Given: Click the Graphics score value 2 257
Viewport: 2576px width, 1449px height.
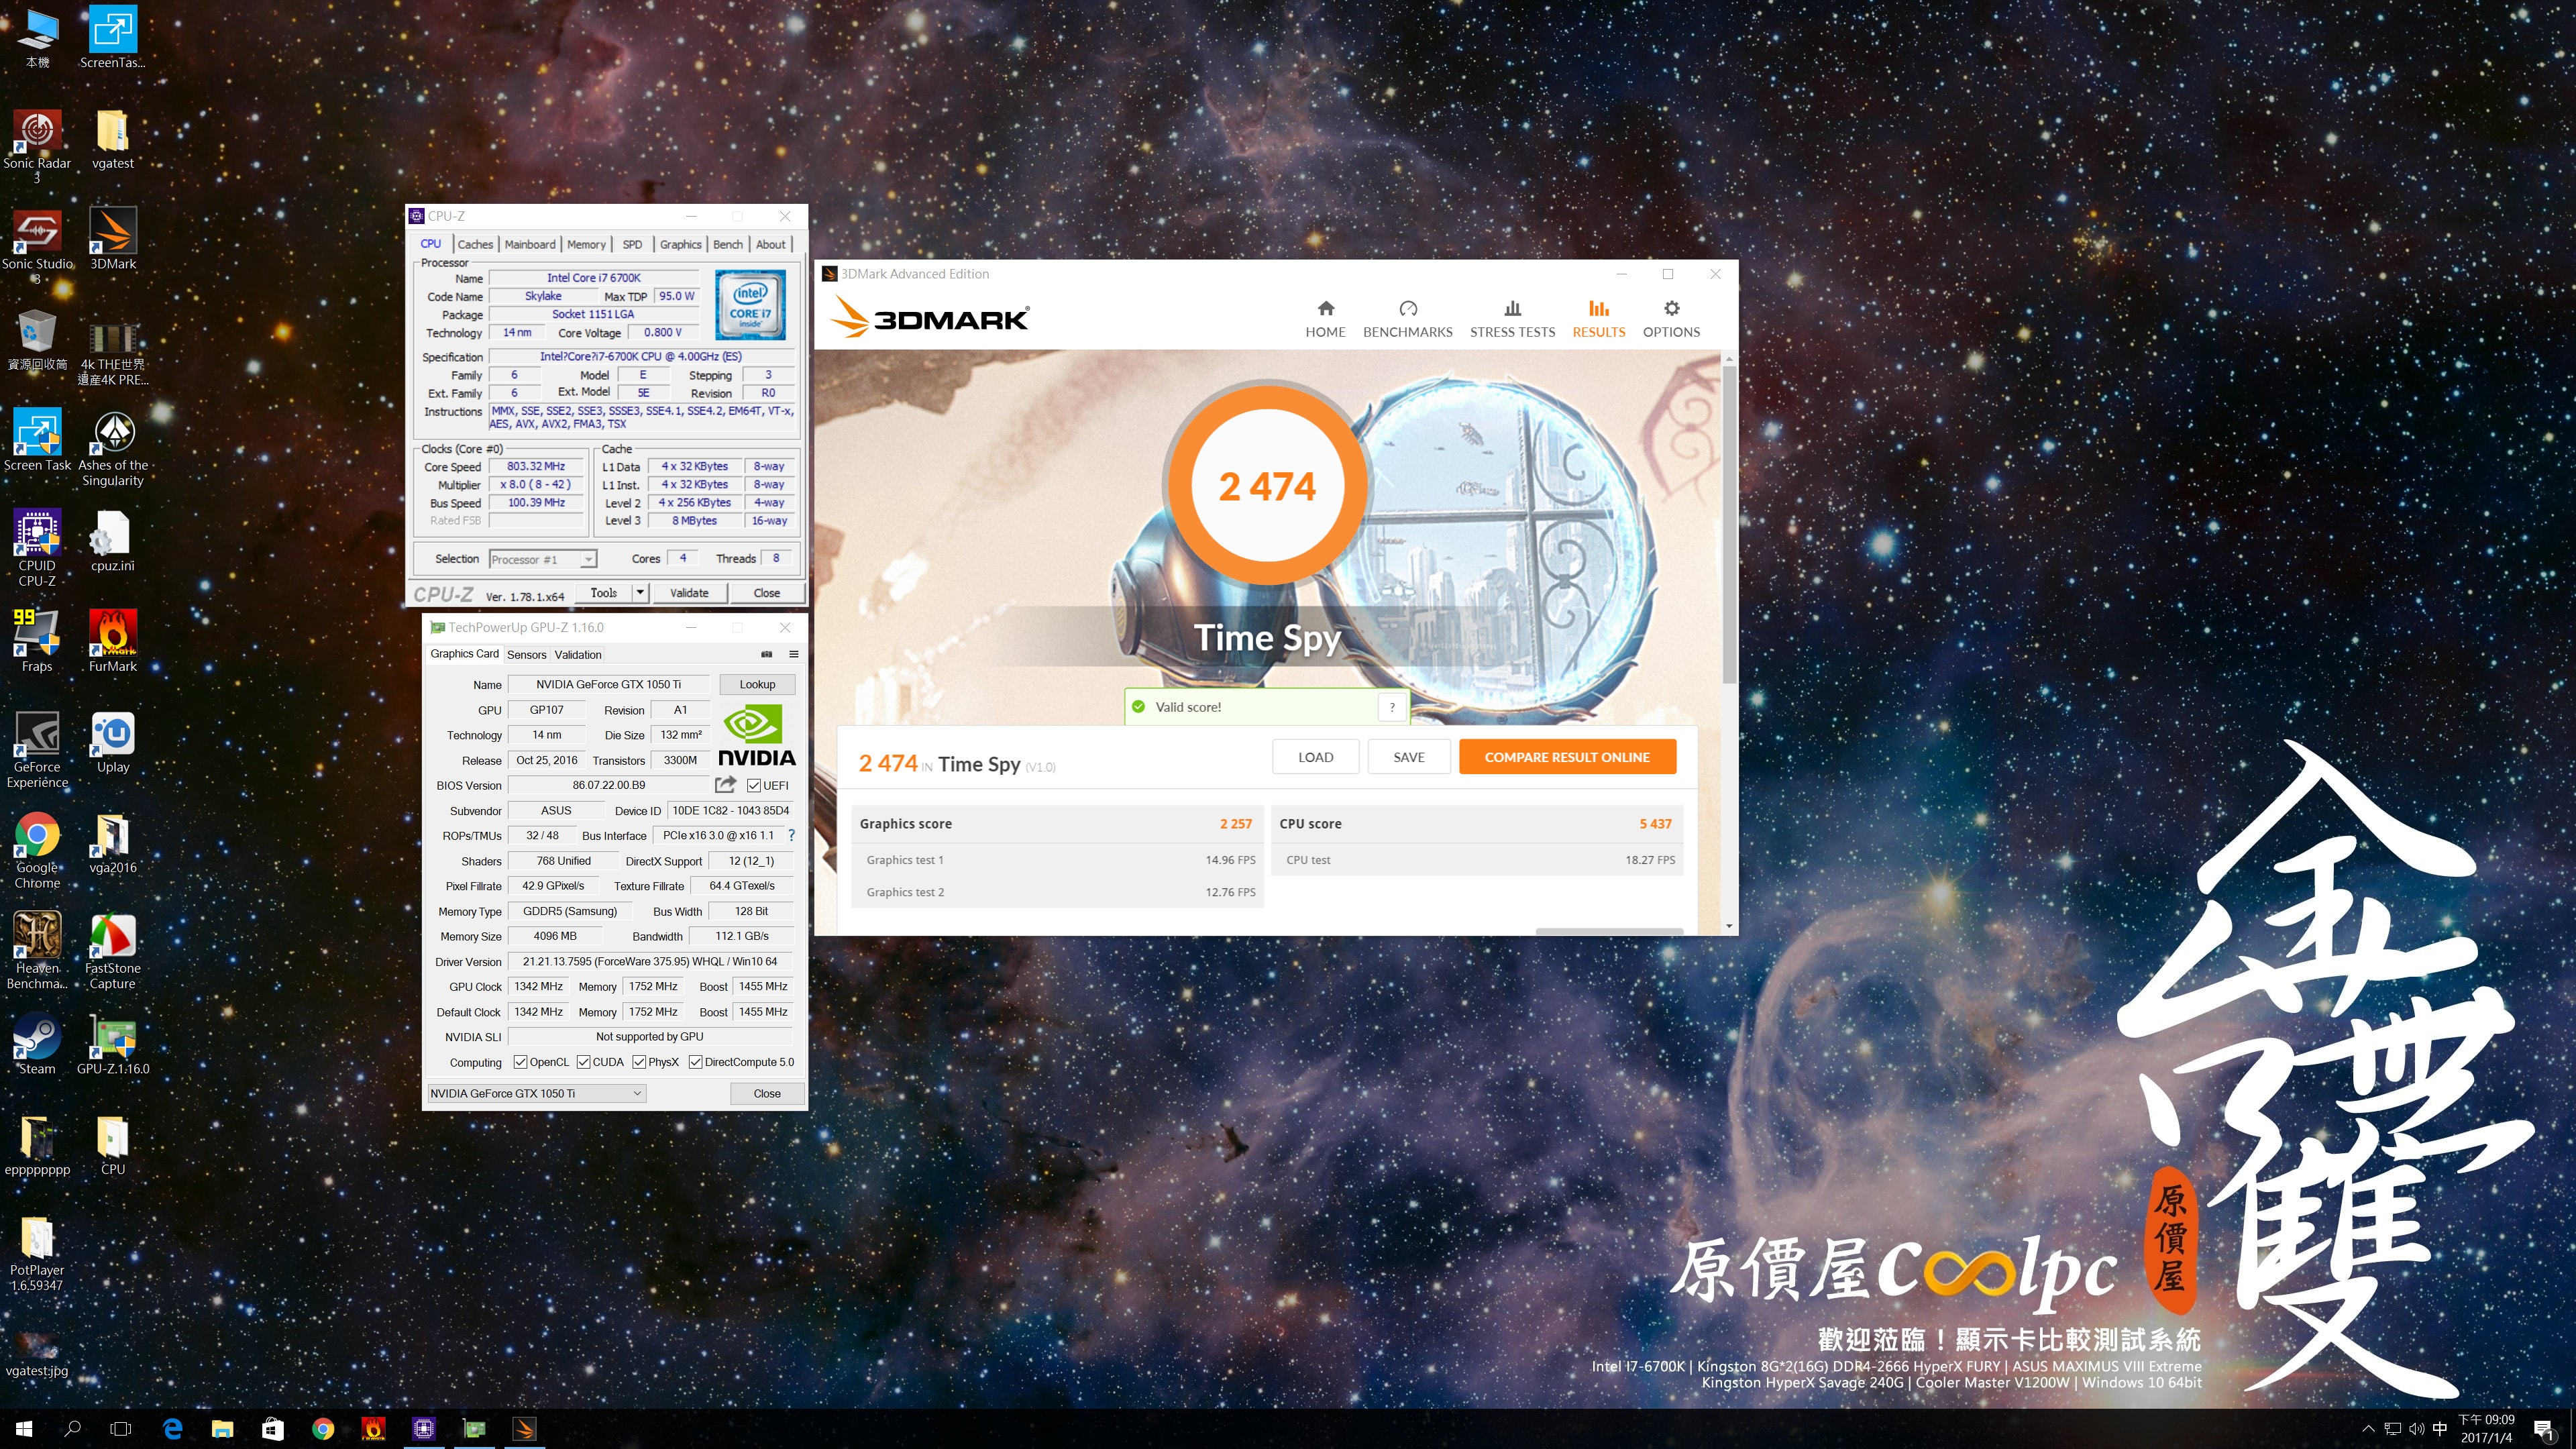Looking at the screenshot, I should [x=1235, y=824].
